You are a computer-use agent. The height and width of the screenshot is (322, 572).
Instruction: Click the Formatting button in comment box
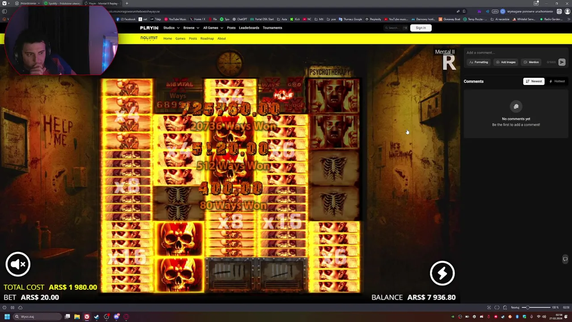coord(478,62)
